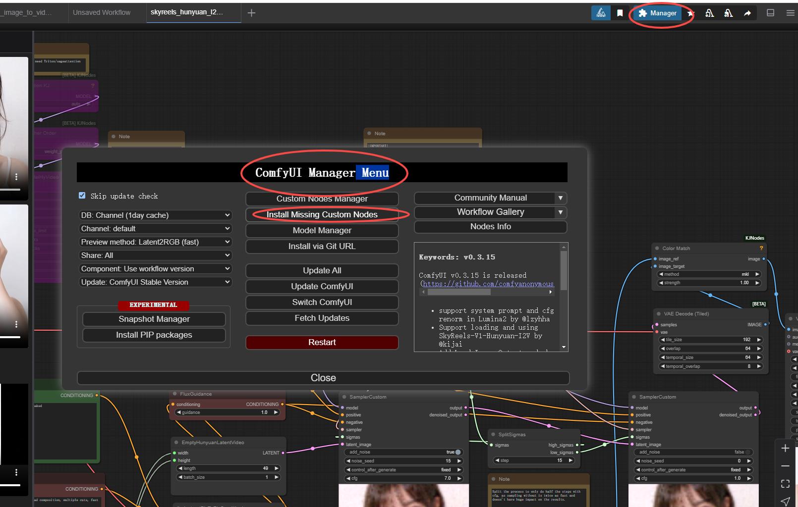Zoom in with the canvas plus icon

coord(785,448)
